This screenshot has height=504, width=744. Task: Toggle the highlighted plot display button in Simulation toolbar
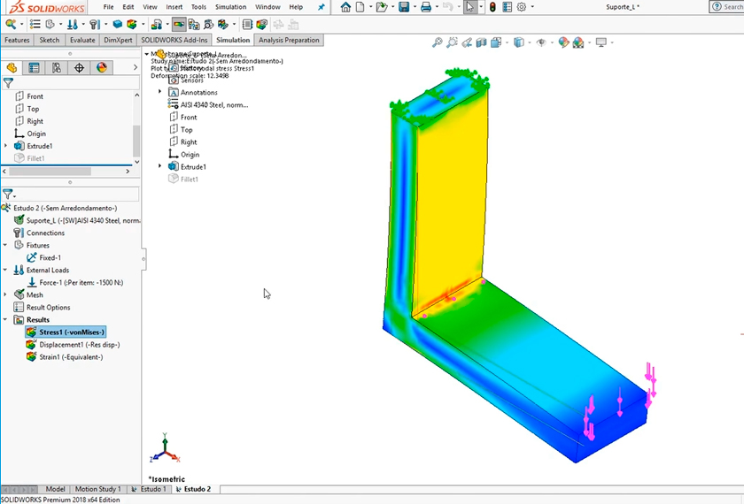179,25
